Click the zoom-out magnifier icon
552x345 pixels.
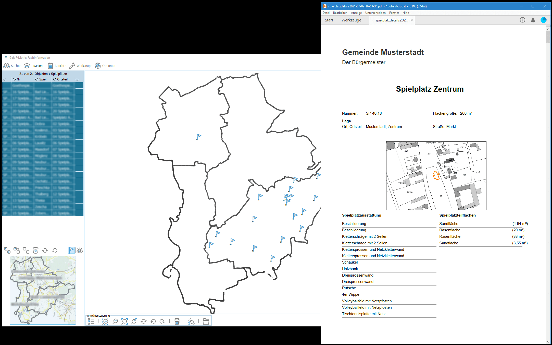tap(115, 322)
